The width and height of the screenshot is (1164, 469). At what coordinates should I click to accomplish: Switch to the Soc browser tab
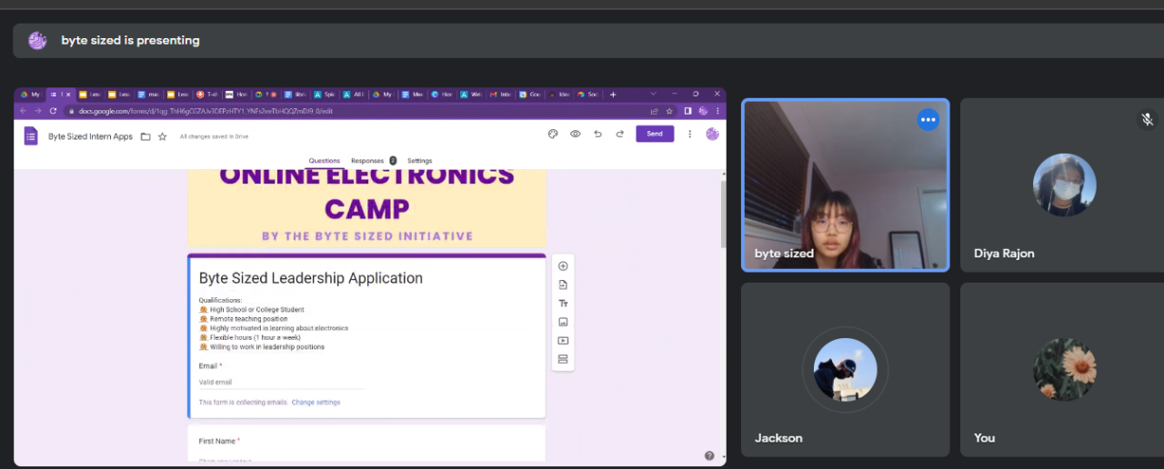[588, 95]
